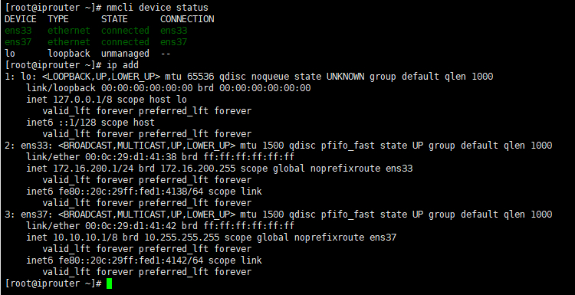
Task: Click the STATE column header
Action: [114, 19]
